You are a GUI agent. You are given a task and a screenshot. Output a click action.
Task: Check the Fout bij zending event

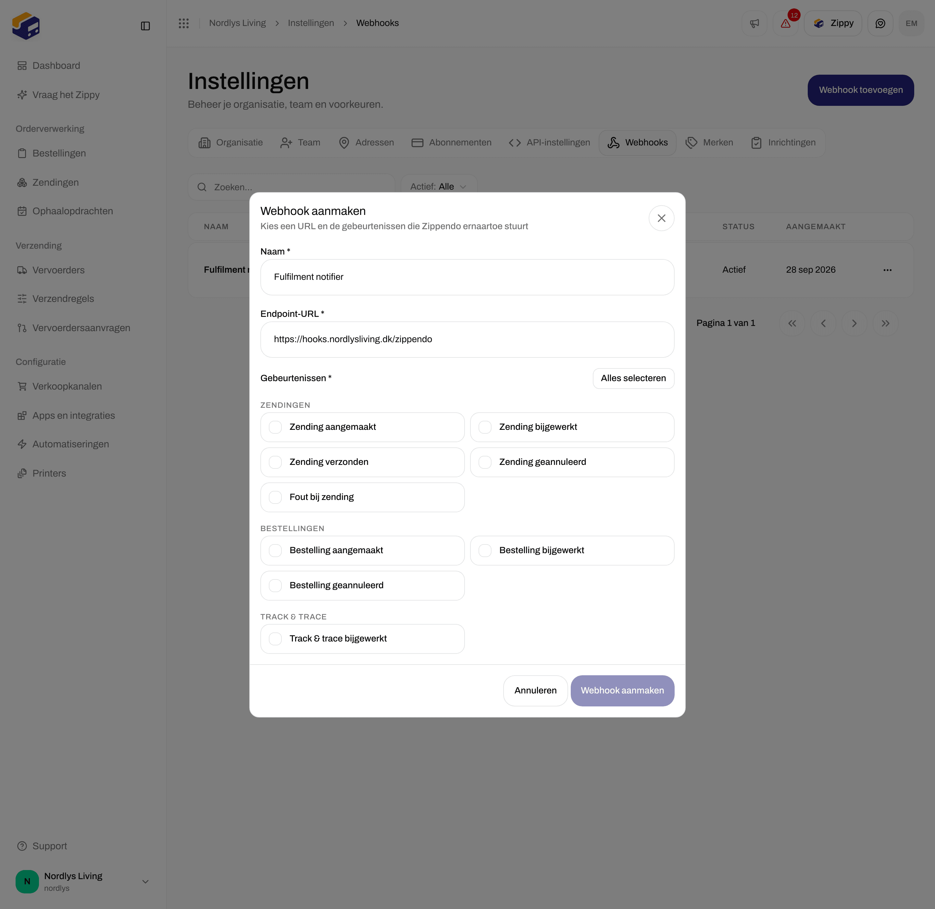(276, 497)
